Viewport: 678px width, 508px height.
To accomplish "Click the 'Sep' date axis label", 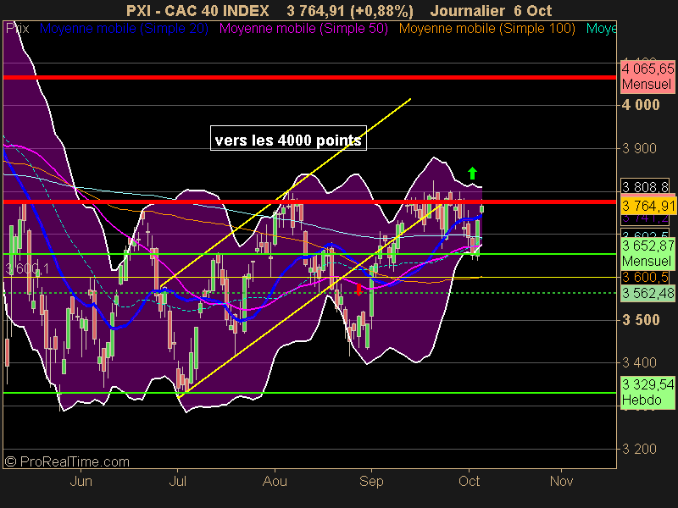I will (371, 481).
